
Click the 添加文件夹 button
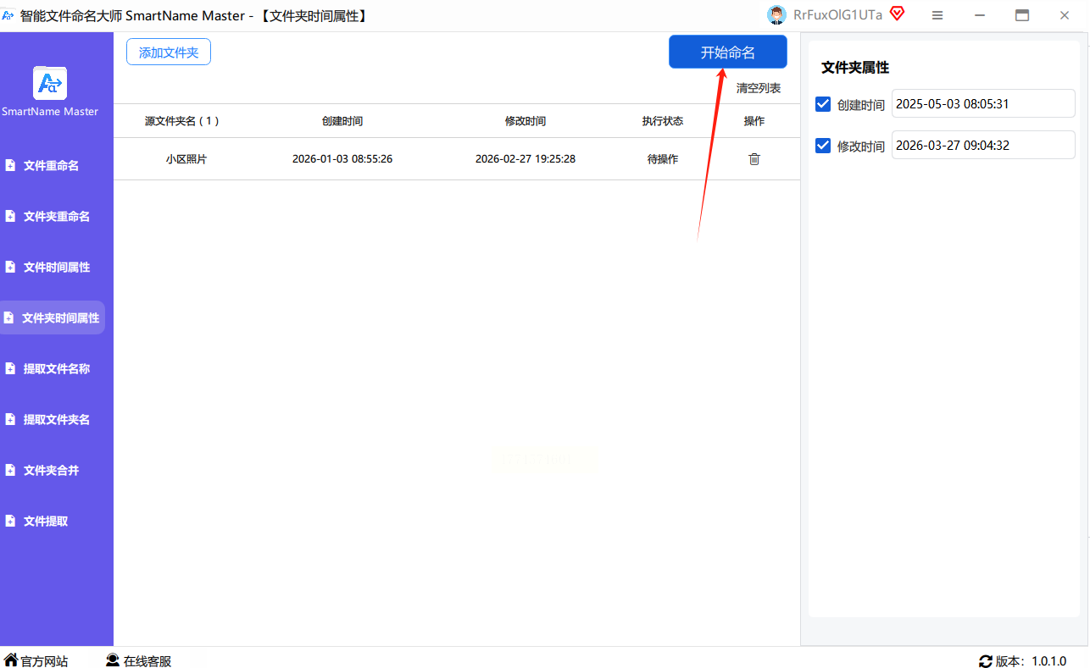(169, 52)
